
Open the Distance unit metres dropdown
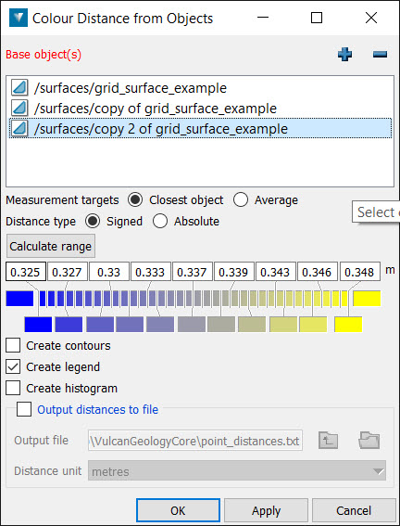[237, 470]
